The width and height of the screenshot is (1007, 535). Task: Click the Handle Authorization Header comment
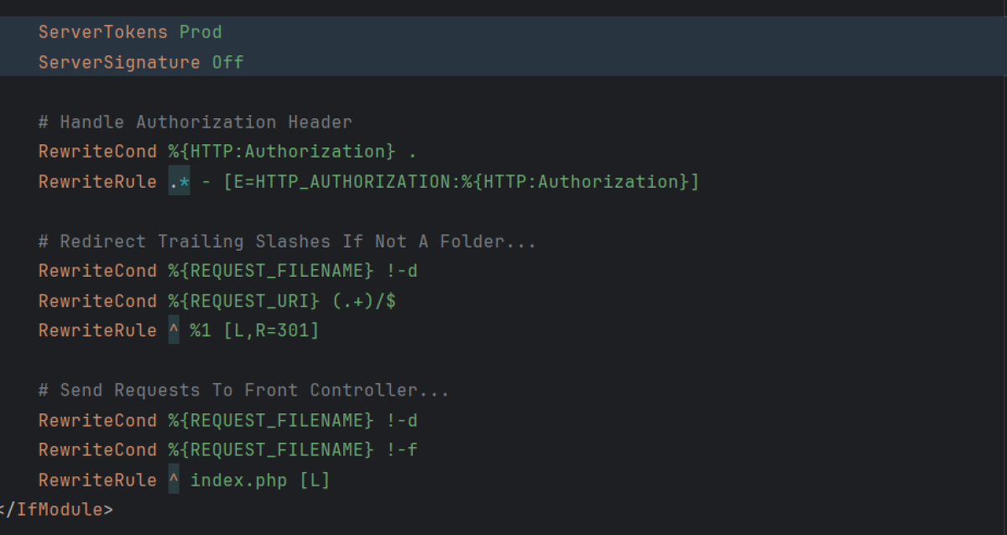(x=195, y=122)
